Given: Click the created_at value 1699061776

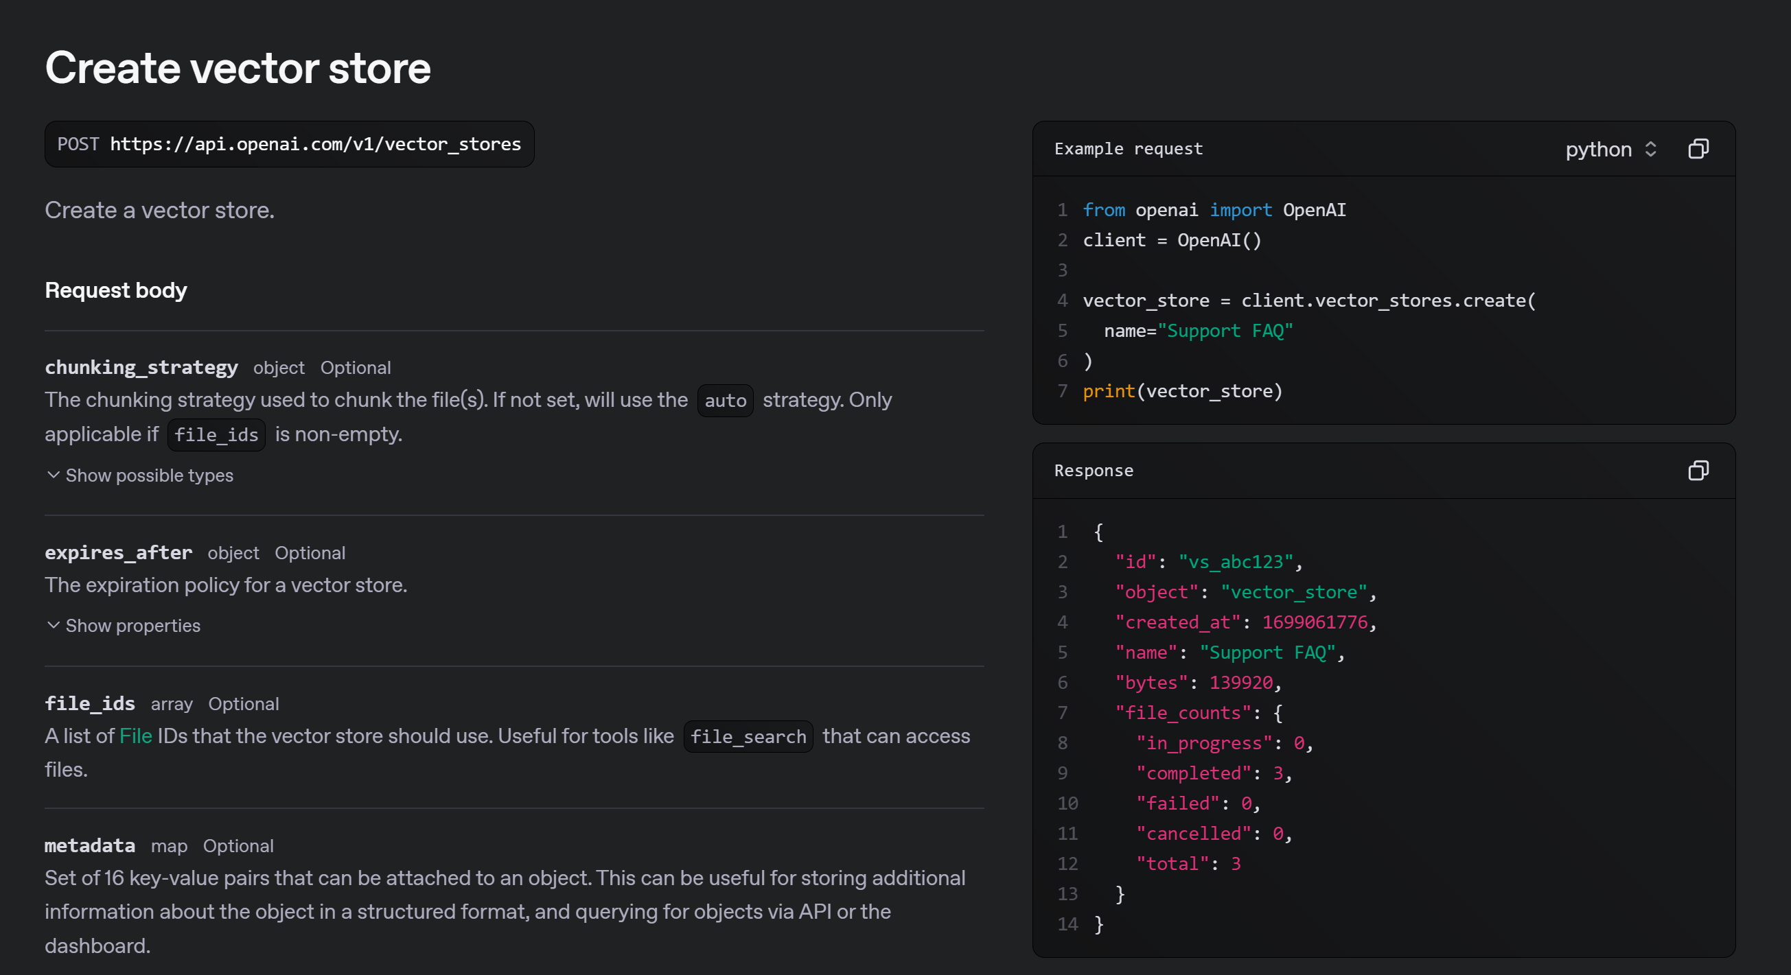Looking at the screenshot, I should 1315,622.
